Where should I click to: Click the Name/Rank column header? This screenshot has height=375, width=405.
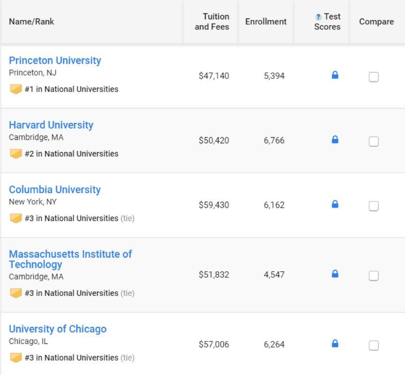pyautogui.click(x=31, y=22)
